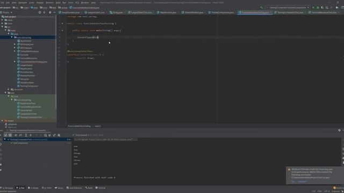Image resolution: width=344 pixels, height=193 pixels.
Task: Click the sort by duration icon in the test toolbar
Action: tap(20, 135)
